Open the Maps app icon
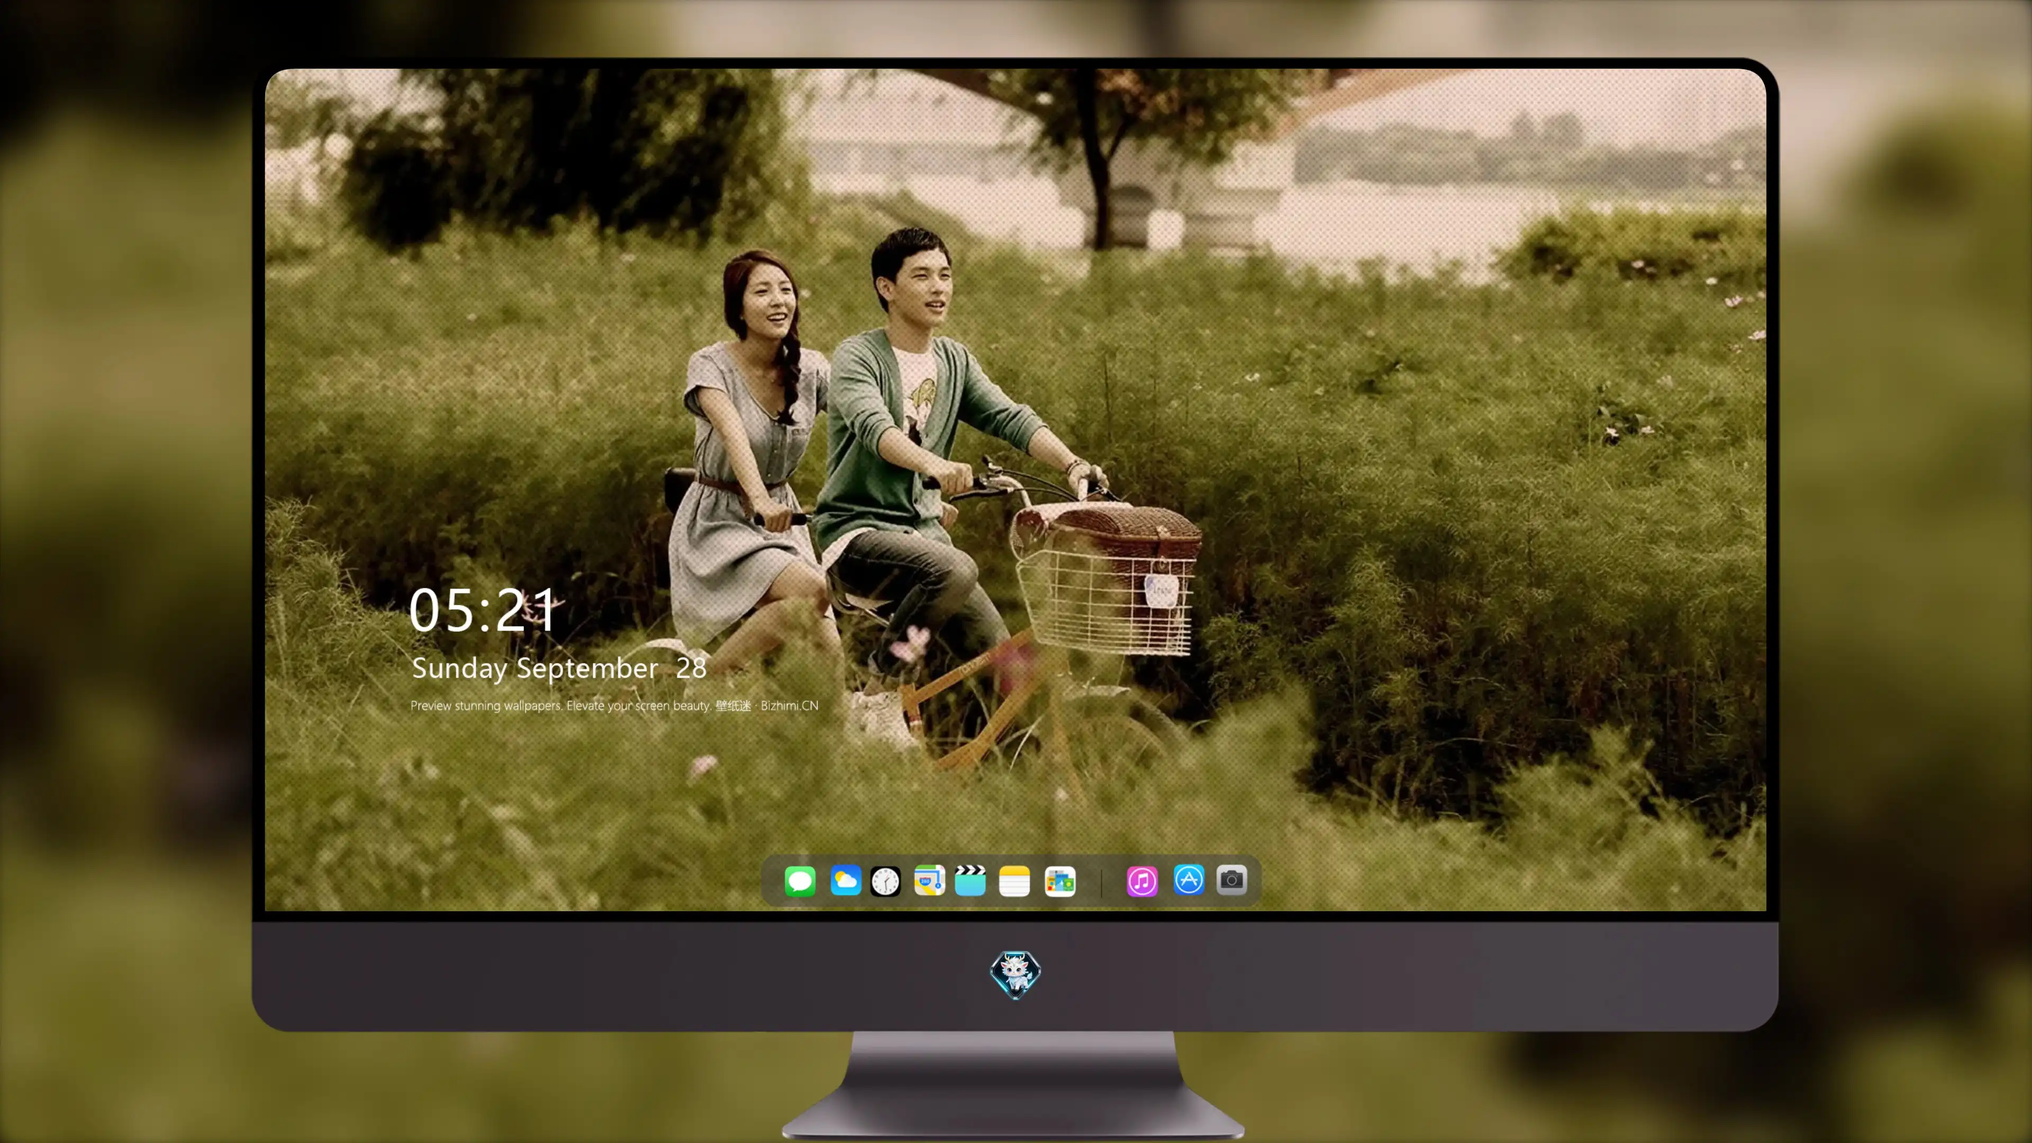Screen dimensions: 2032x1143 929,881
